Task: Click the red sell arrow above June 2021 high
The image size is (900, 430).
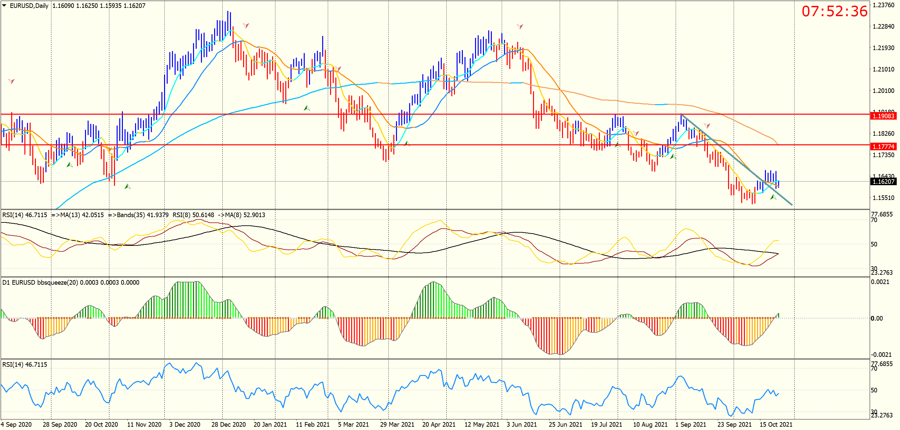Action: pyautogui.click(x=520, y=27)
